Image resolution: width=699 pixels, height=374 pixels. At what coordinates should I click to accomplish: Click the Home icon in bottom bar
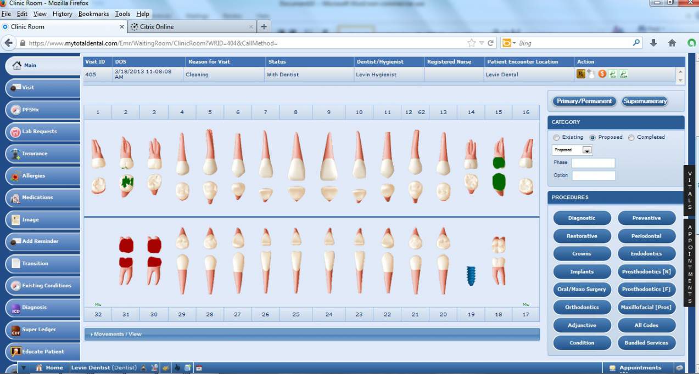click(39, 368)
